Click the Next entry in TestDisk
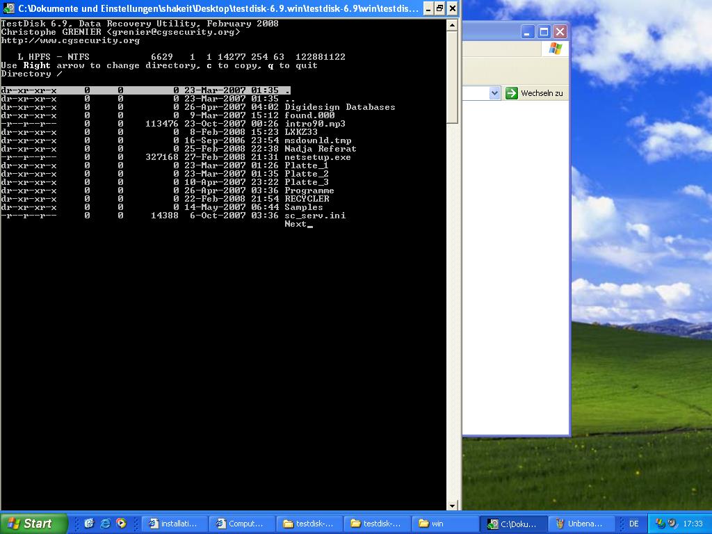The height and width of the screenshot is (534, 712). tap(296, 224)
